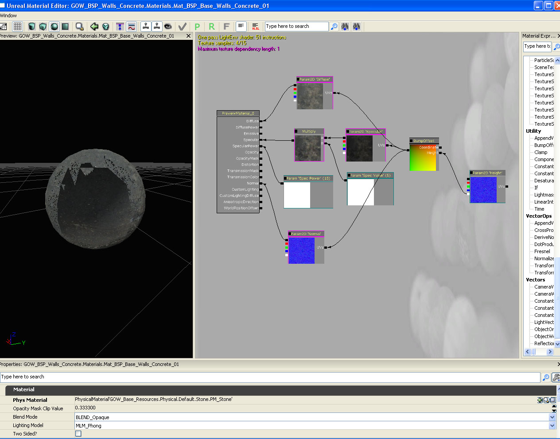This screenshot has height=439, width=560.
Task: Toggle material stats text icon
Action: tap(241, 27)
